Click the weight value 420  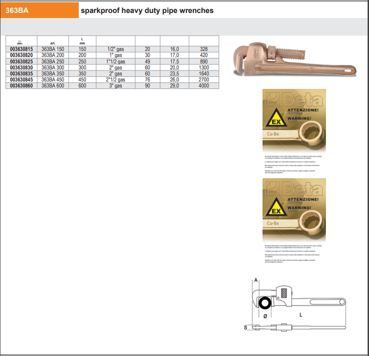[204, 55]
